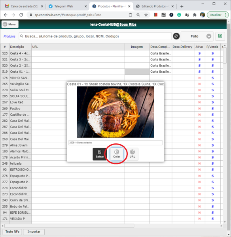The width and height of the screenshot is (231, 237).
Task: Toggle Ativo N for VINHO SAN row
Action: point(199,78)
